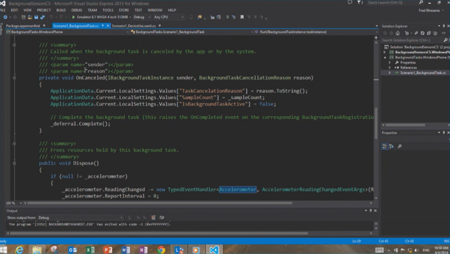Click the Categorized view icon in Properties panel
Image resolution: width=450 pixels, height=254 pixels.
pyautogui.click(x=385, y=146)
